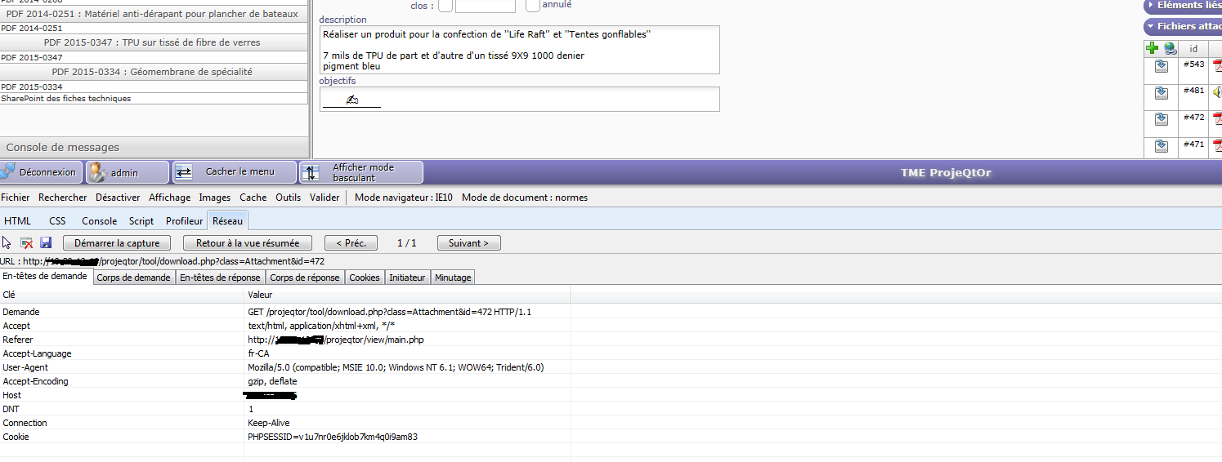
Task: Expand the Eléments liés section
Action: pos(1183,5)
